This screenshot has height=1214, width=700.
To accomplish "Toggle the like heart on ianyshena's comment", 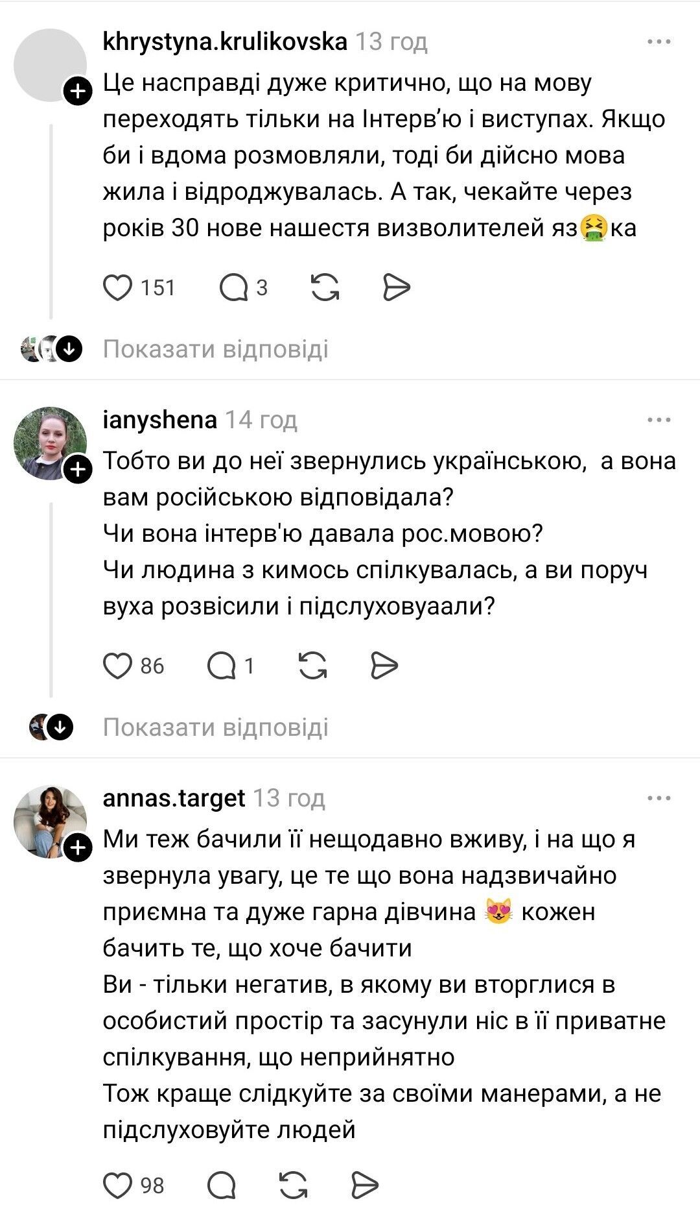I will [117, 665].
